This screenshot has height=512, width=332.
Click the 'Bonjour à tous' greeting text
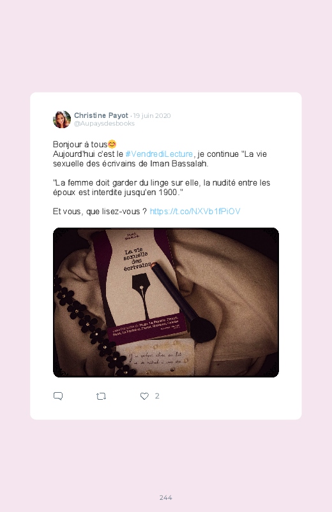point(80,144)
